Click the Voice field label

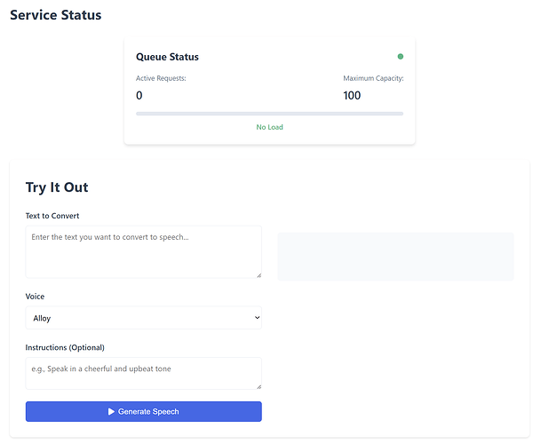[x=35, y=297]
